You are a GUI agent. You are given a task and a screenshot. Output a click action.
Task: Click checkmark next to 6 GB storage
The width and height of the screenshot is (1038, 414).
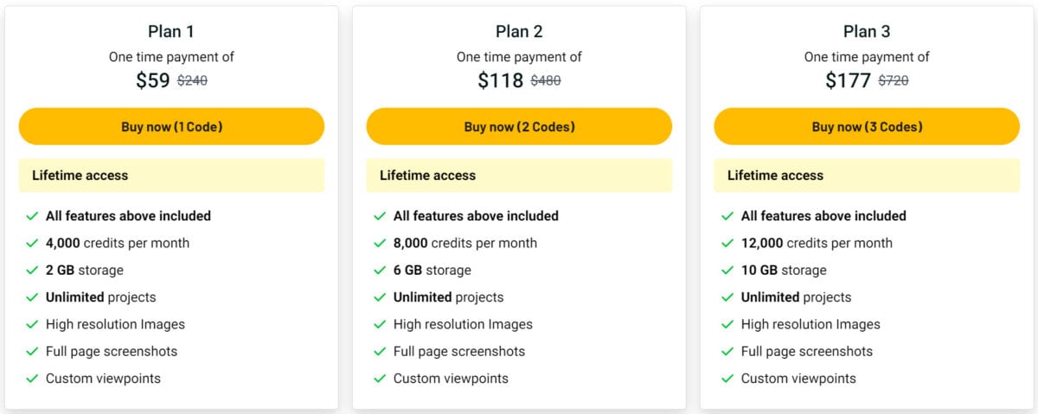coord(380,271)
